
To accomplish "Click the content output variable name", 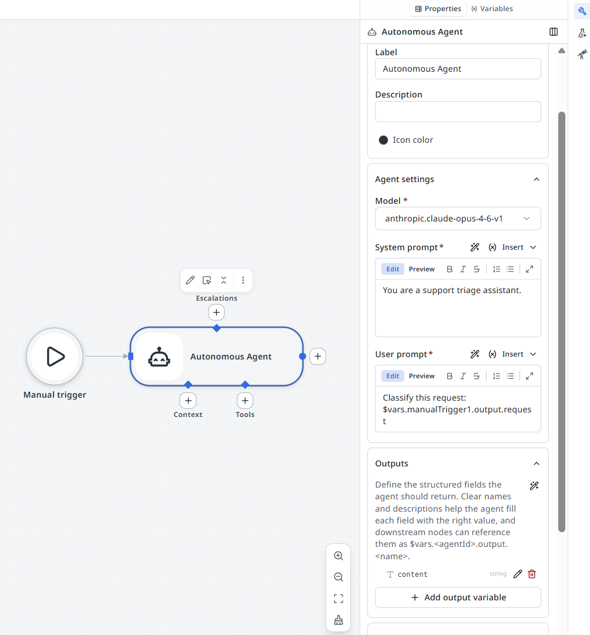I will coord(413,574).
